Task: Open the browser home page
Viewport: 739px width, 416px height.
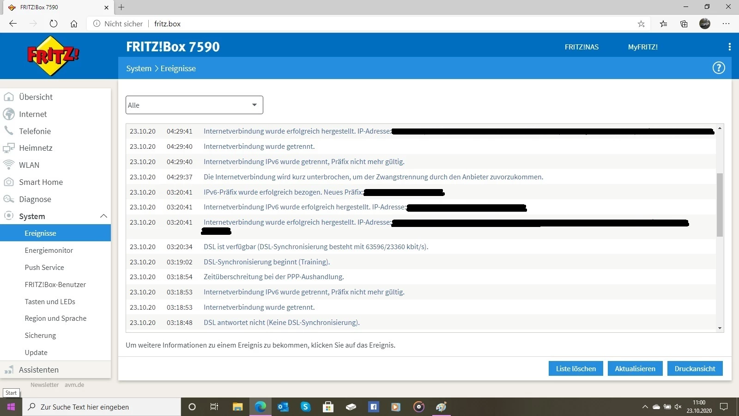Action: pyautogui.click(x=74, y=24)
